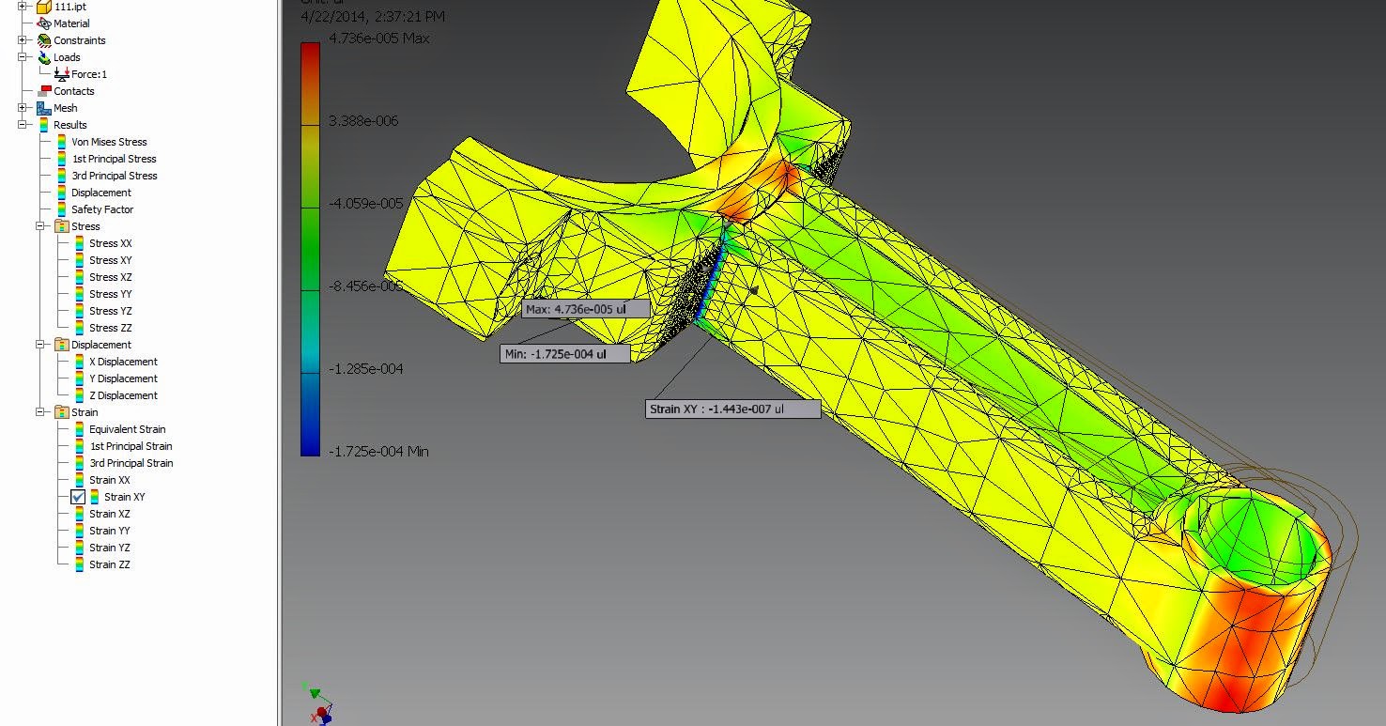This screenshot has height=726, width=1386.
Task: Click the Results color bar icon
Action: pos(44,125)
